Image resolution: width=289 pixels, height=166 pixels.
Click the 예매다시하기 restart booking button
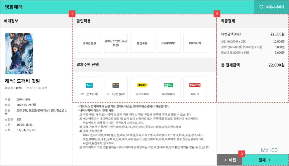[x=272, y=7]
